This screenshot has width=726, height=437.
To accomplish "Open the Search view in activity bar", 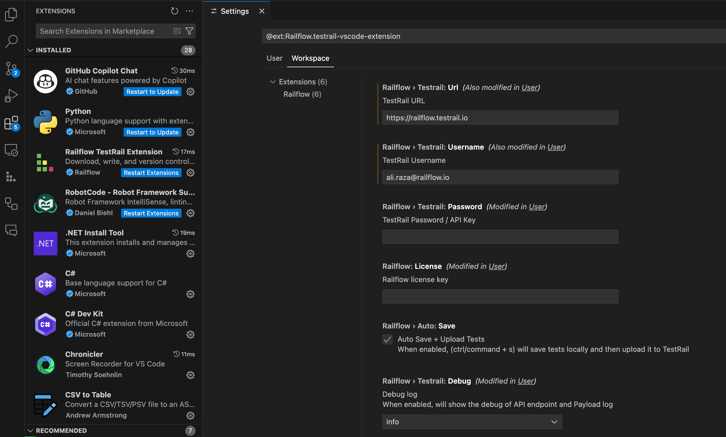I will 11,41.
